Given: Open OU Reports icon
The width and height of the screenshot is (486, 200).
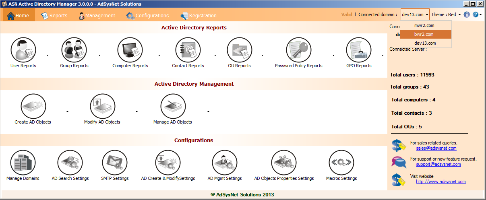Looking at the screenshot, I should coord(240,50).
